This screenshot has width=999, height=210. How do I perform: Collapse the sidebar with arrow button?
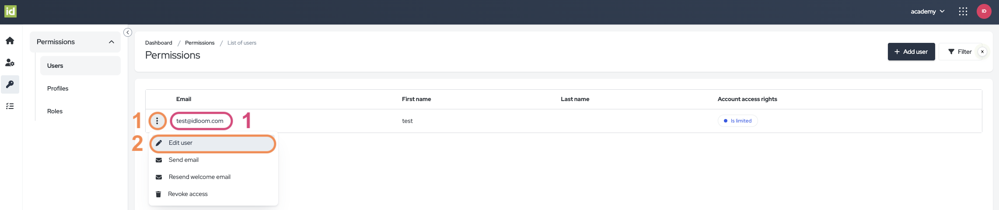(x=128, y=32)
